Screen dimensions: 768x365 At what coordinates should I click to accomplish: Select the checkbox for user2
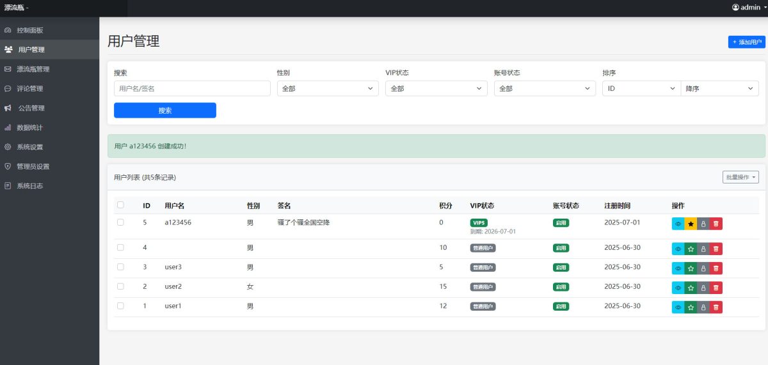(x=120, y=286)
